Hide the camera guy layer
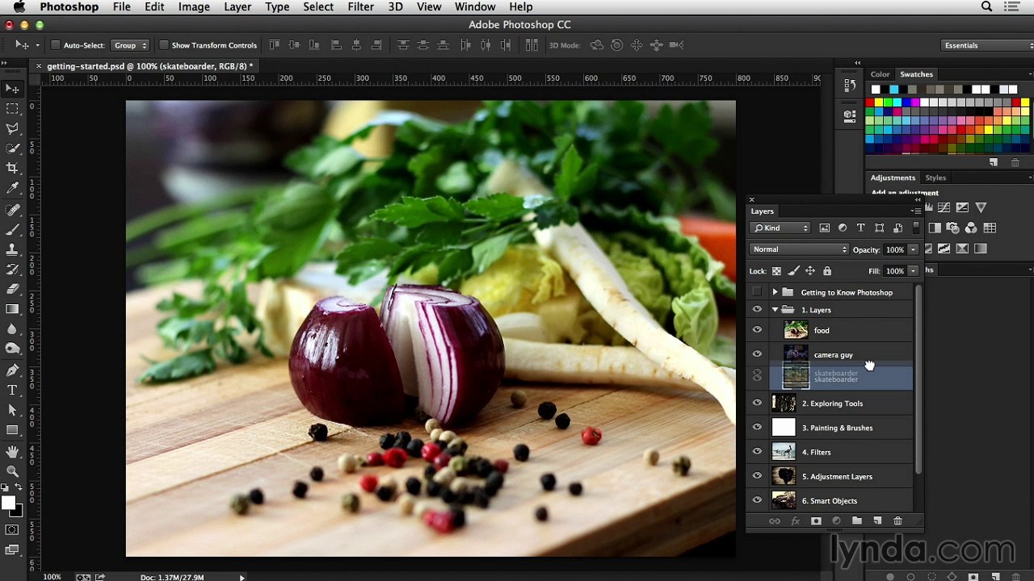This screenshot has height=581, width=1034. [757, 354]
